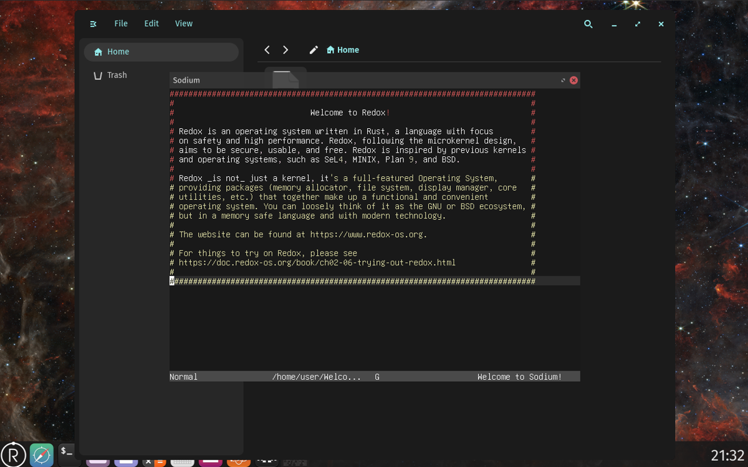Select Trash in the sidebar
This screenshot has width=748, height=467.
[161, 75]
